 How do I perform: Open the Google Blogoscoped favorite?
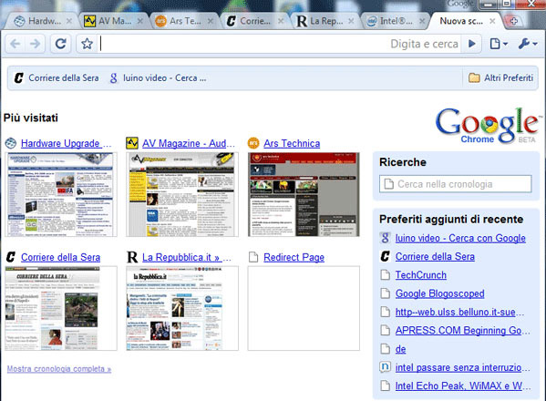tap(439, 293)
